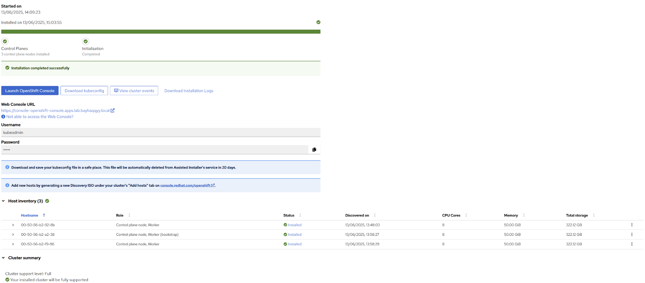This screenshot has width=645, height=283.
Task: Collapse the Host inventory section
Action: coord(3,201)
